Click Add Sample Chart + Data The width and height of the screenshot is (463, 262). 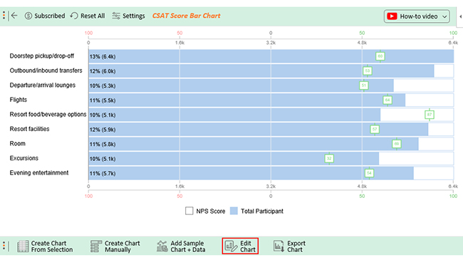point(181,246)
